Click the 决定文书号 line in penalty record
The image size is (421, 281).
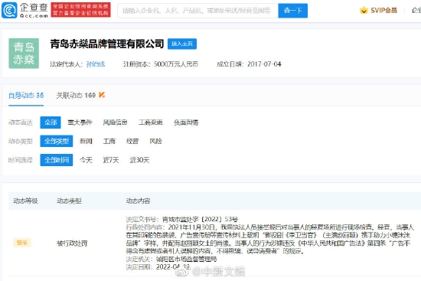[182, 219]
